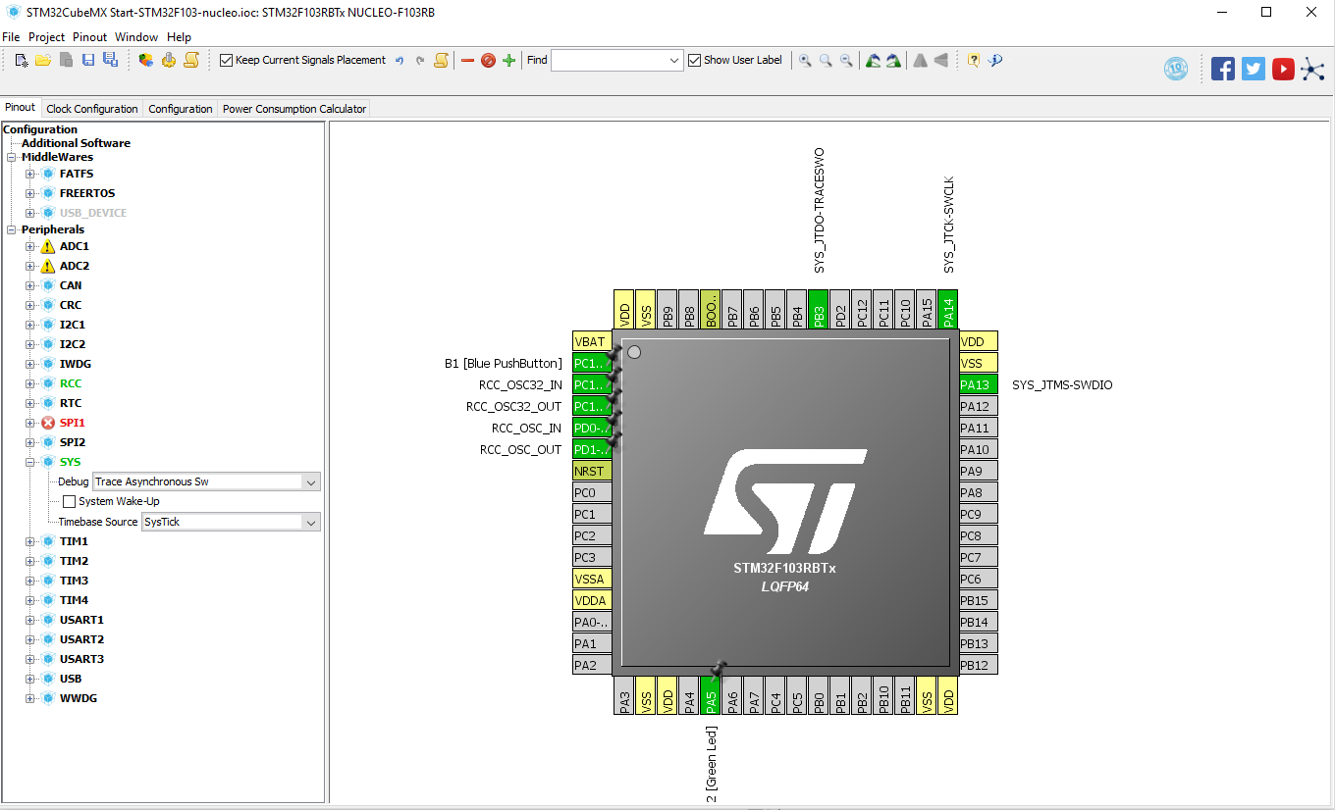Click the green PB3 pin on top
Image resolution: width=1335 pixels, height=810 pixels.
click(x=818, y=310)
